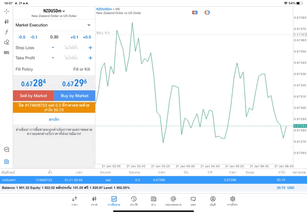Open the chart type candlestick icon in sidebar
Screen dimensions: 307x214
point(6,22)
